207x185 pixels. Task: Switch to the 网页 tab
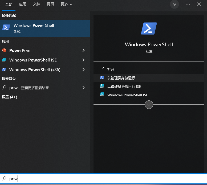(x=50, y=4)
